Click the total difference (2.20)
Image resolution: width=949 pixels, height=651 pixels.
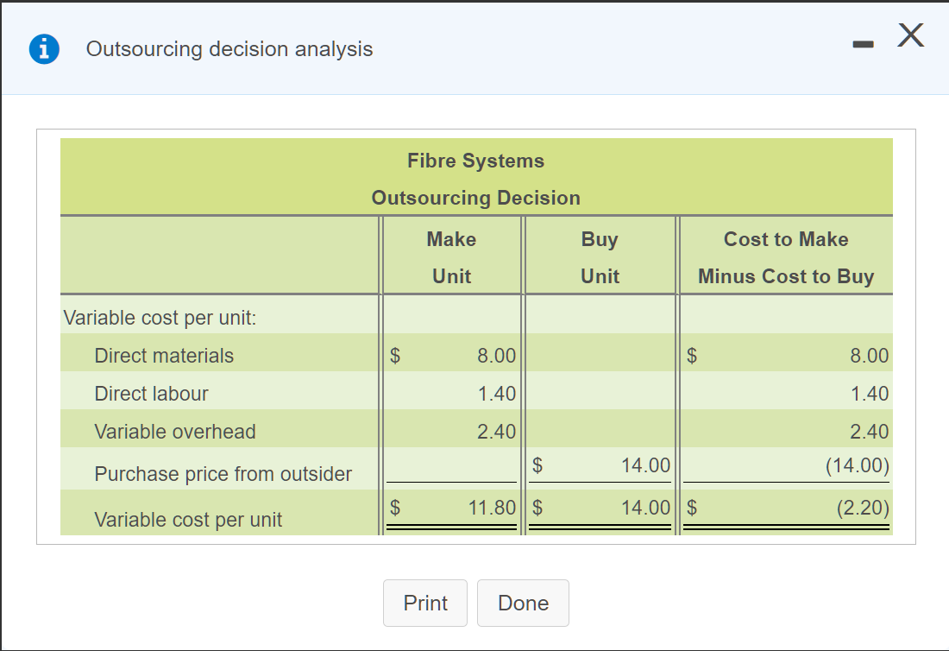pyautogui.click(x=863, y=508)
